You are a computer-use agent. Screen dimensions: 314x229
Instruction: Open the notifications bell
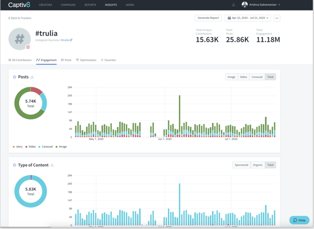tap(233, 5)
